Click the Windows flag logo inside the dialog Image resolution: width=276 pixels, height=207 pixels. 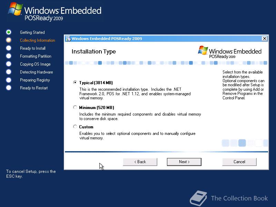pos(203,50)
